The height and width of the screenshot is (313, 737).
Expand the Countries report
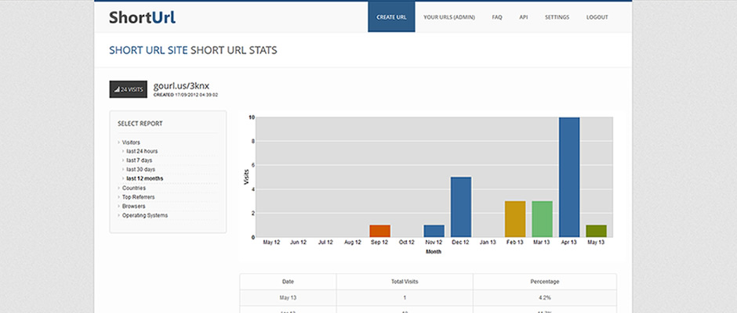point(133,188)
